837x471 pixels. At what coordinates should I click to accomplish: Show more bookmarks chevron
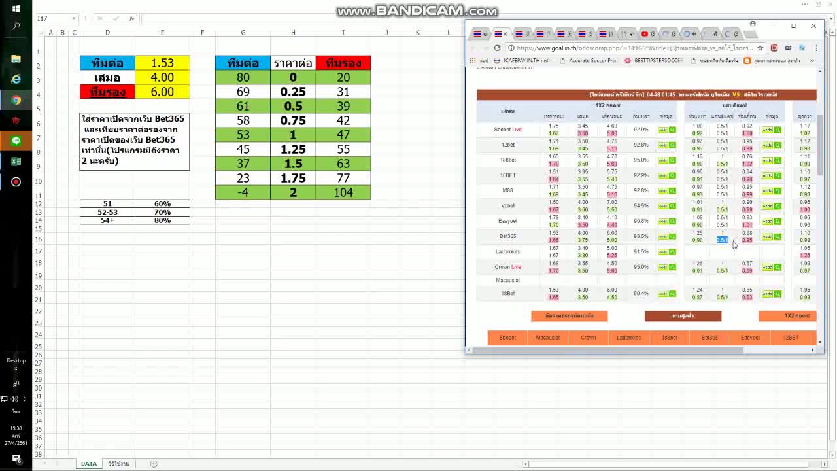[x=812, y=60]
